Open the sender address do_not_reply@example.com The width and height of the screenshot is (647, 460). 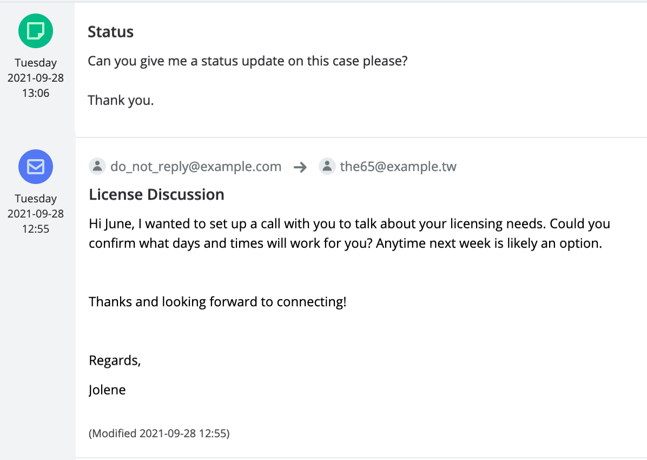(195, 167)
